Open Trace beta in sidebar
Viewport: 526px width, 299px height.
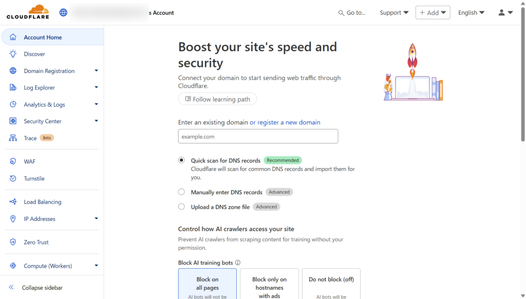(x=30, y=138)
